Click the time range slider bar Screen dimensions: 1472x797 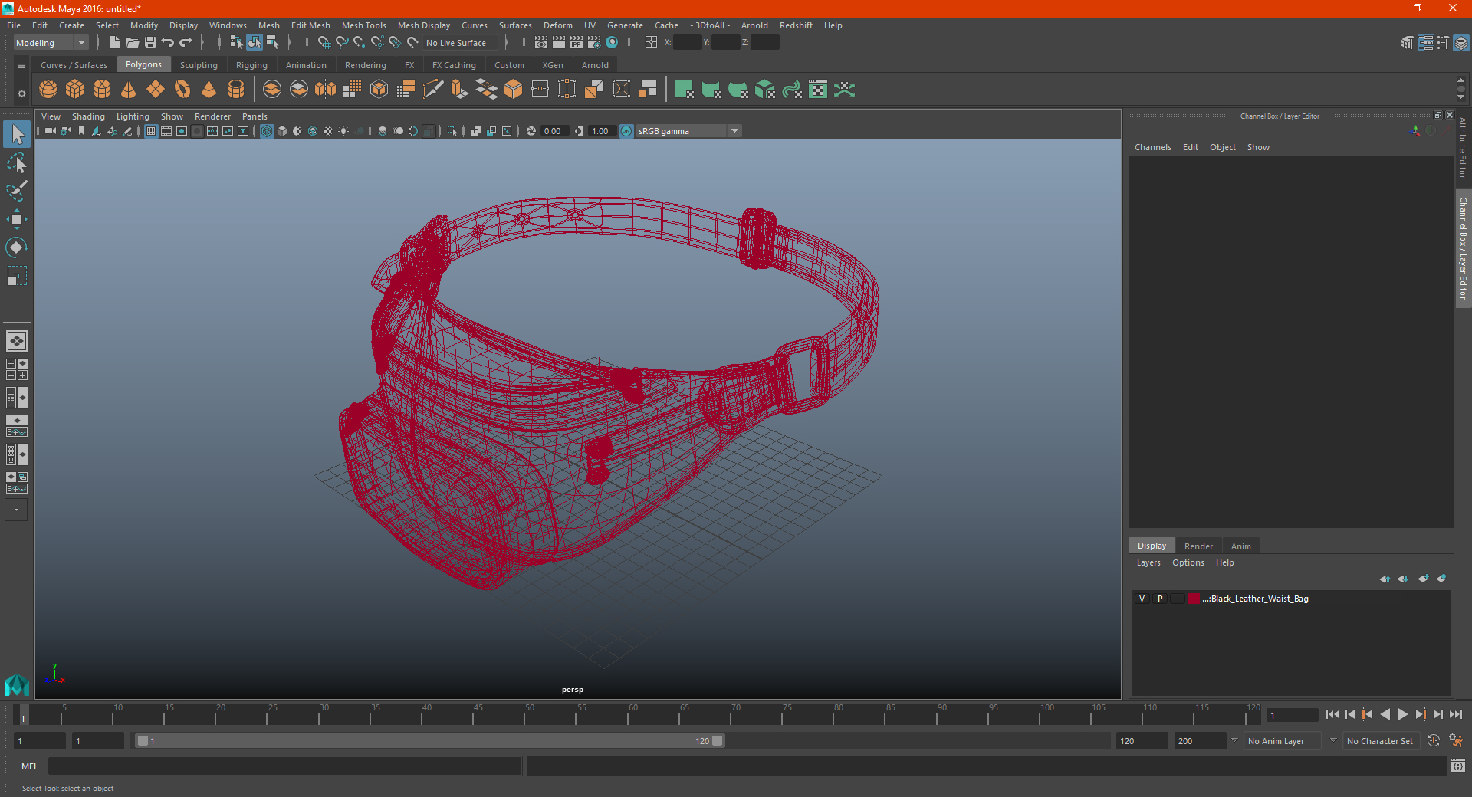pos(429,741)
